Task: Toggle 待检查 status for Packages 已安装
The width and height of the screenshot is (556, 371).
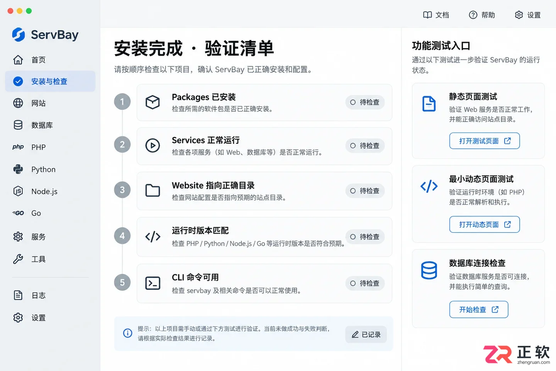Action: [x=365, y=102]
